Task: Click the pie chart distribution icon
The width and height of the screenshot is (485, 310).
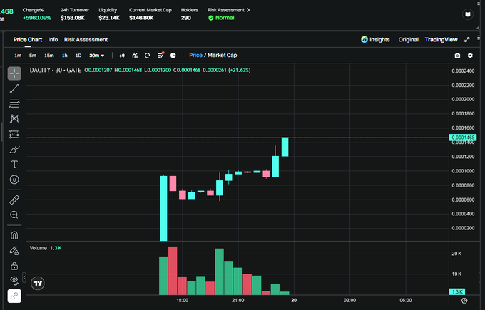Action: click(x=173, y=56)
